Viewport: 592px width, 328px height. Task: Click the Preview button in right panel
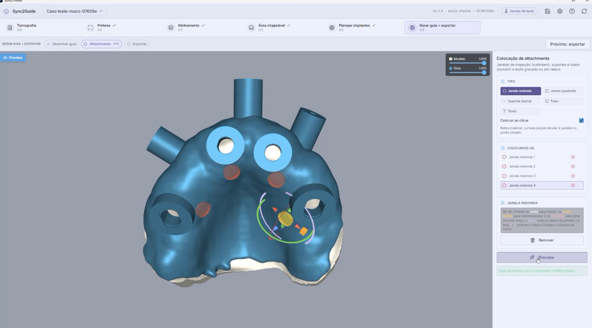542,258
